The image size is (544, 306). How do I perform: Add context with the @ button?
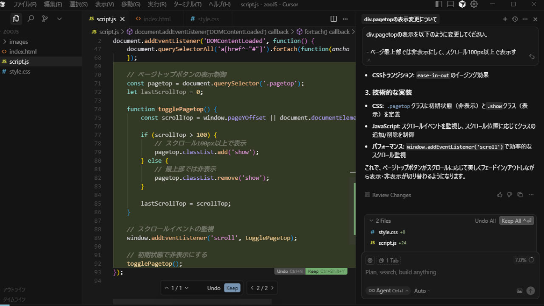pyautogui.click(x=370, y=261)
